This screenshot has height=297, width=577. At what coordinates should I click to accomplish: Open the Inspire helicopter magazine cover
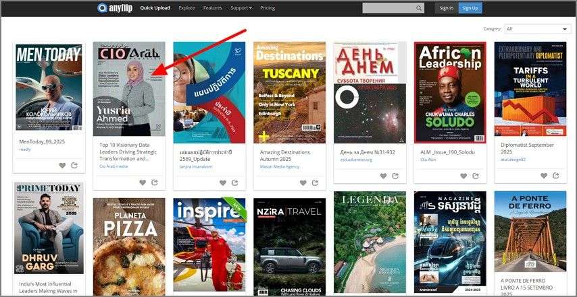click(209, 244)
